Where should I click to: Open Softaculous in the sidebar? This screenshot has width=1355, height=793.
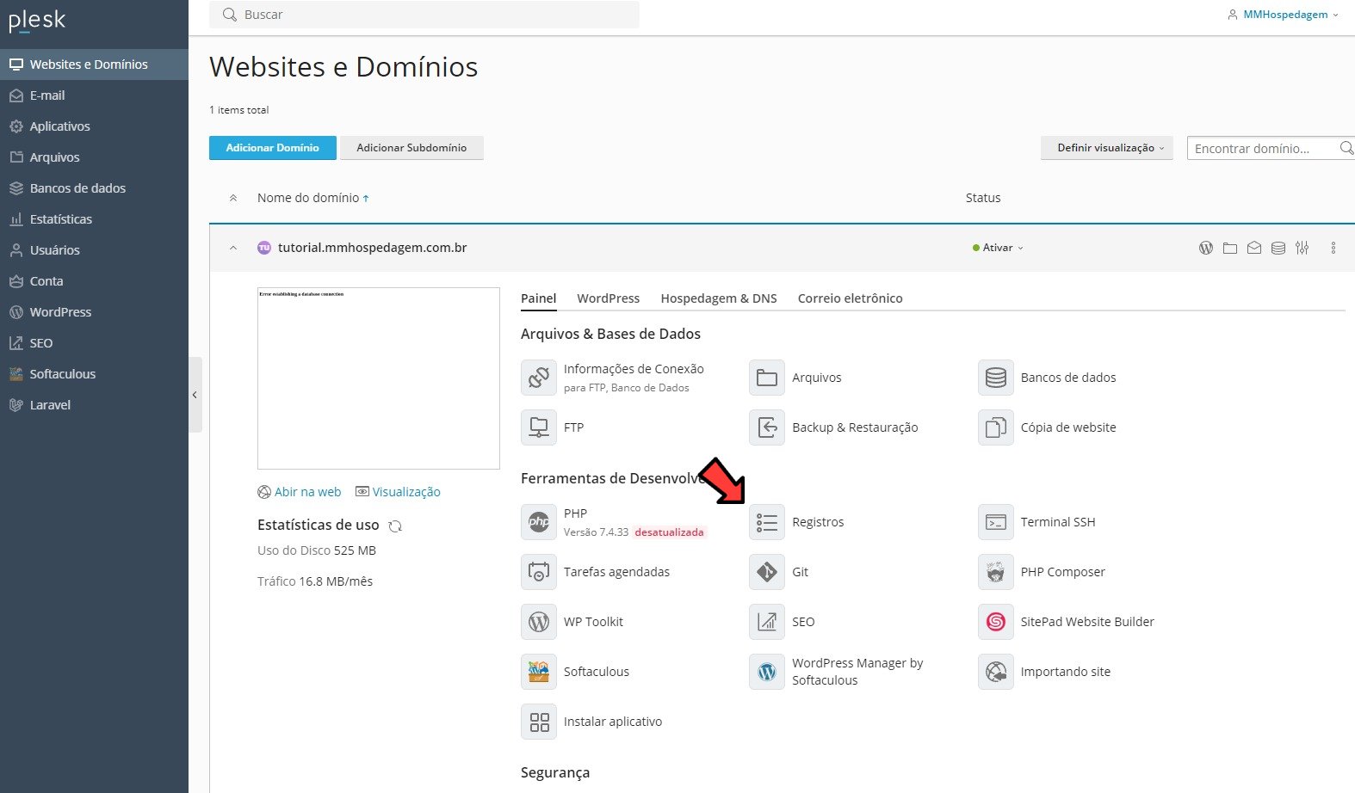[x=94, y=374]
